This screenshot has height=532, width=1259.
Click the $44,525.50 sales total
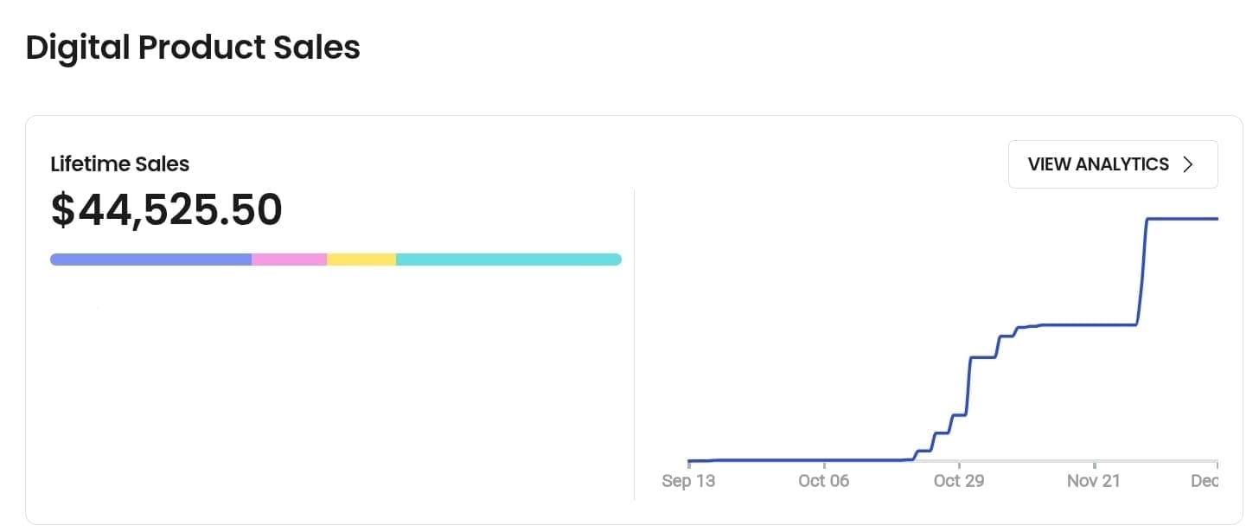167,210
